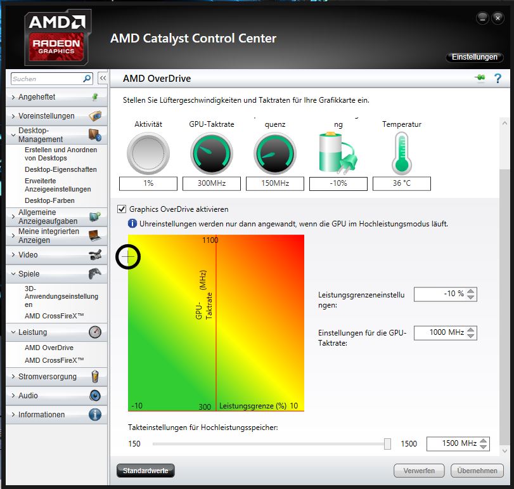The image size is (514, 489).
Task: Click the Angeheftet pin icon
Action: tap(95, 97)
